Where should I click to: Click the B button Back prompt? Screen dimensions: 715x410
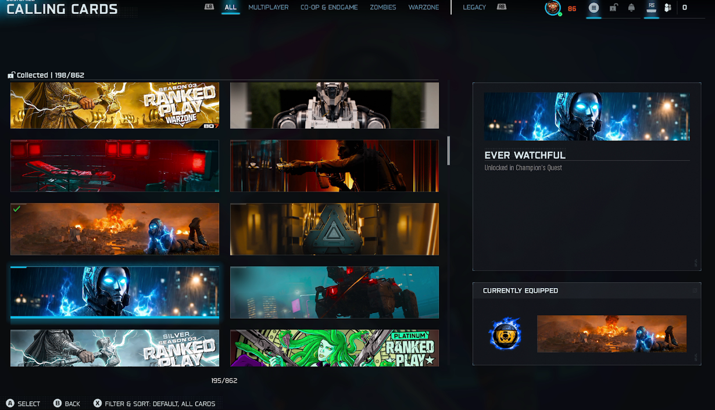[x=58, y=404]
